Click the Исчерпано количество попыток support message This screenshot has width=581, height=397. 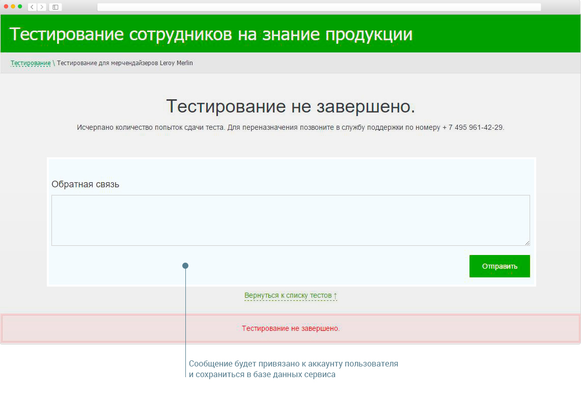point(290,127)
